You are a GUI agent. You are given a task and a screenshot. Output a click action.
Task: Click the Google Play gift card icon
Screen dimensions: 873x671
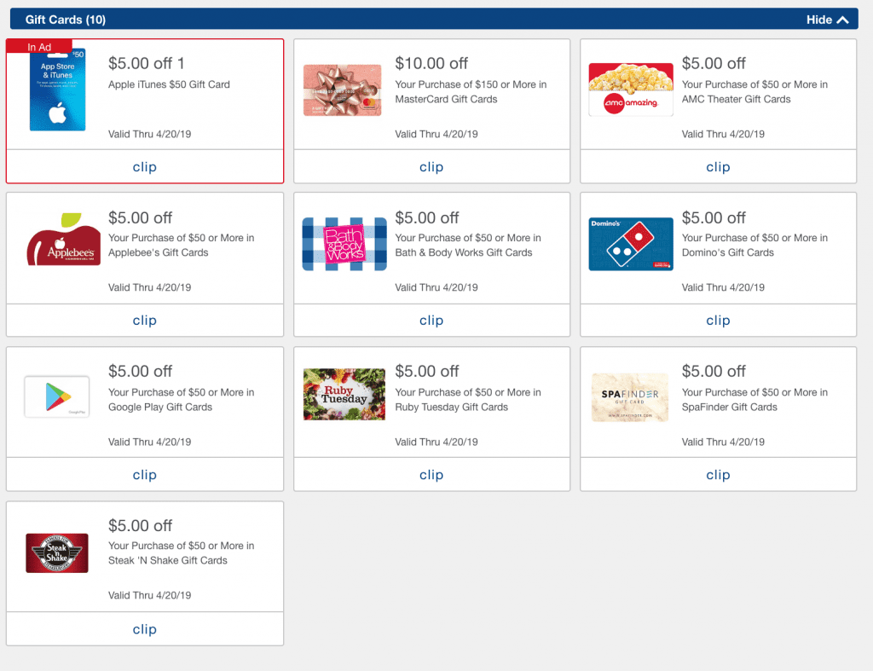[x=57, y=397]
